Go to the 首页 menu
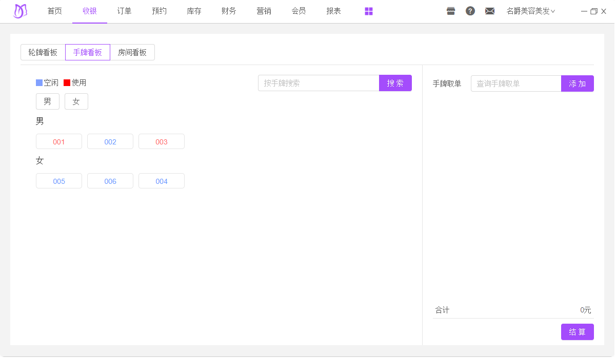This screenshot has width=616, height=359. 55,11
